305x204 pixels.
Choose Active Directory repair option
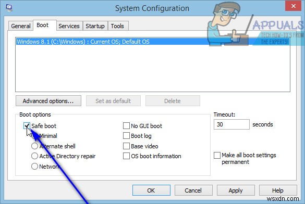[x=34, y=156]
